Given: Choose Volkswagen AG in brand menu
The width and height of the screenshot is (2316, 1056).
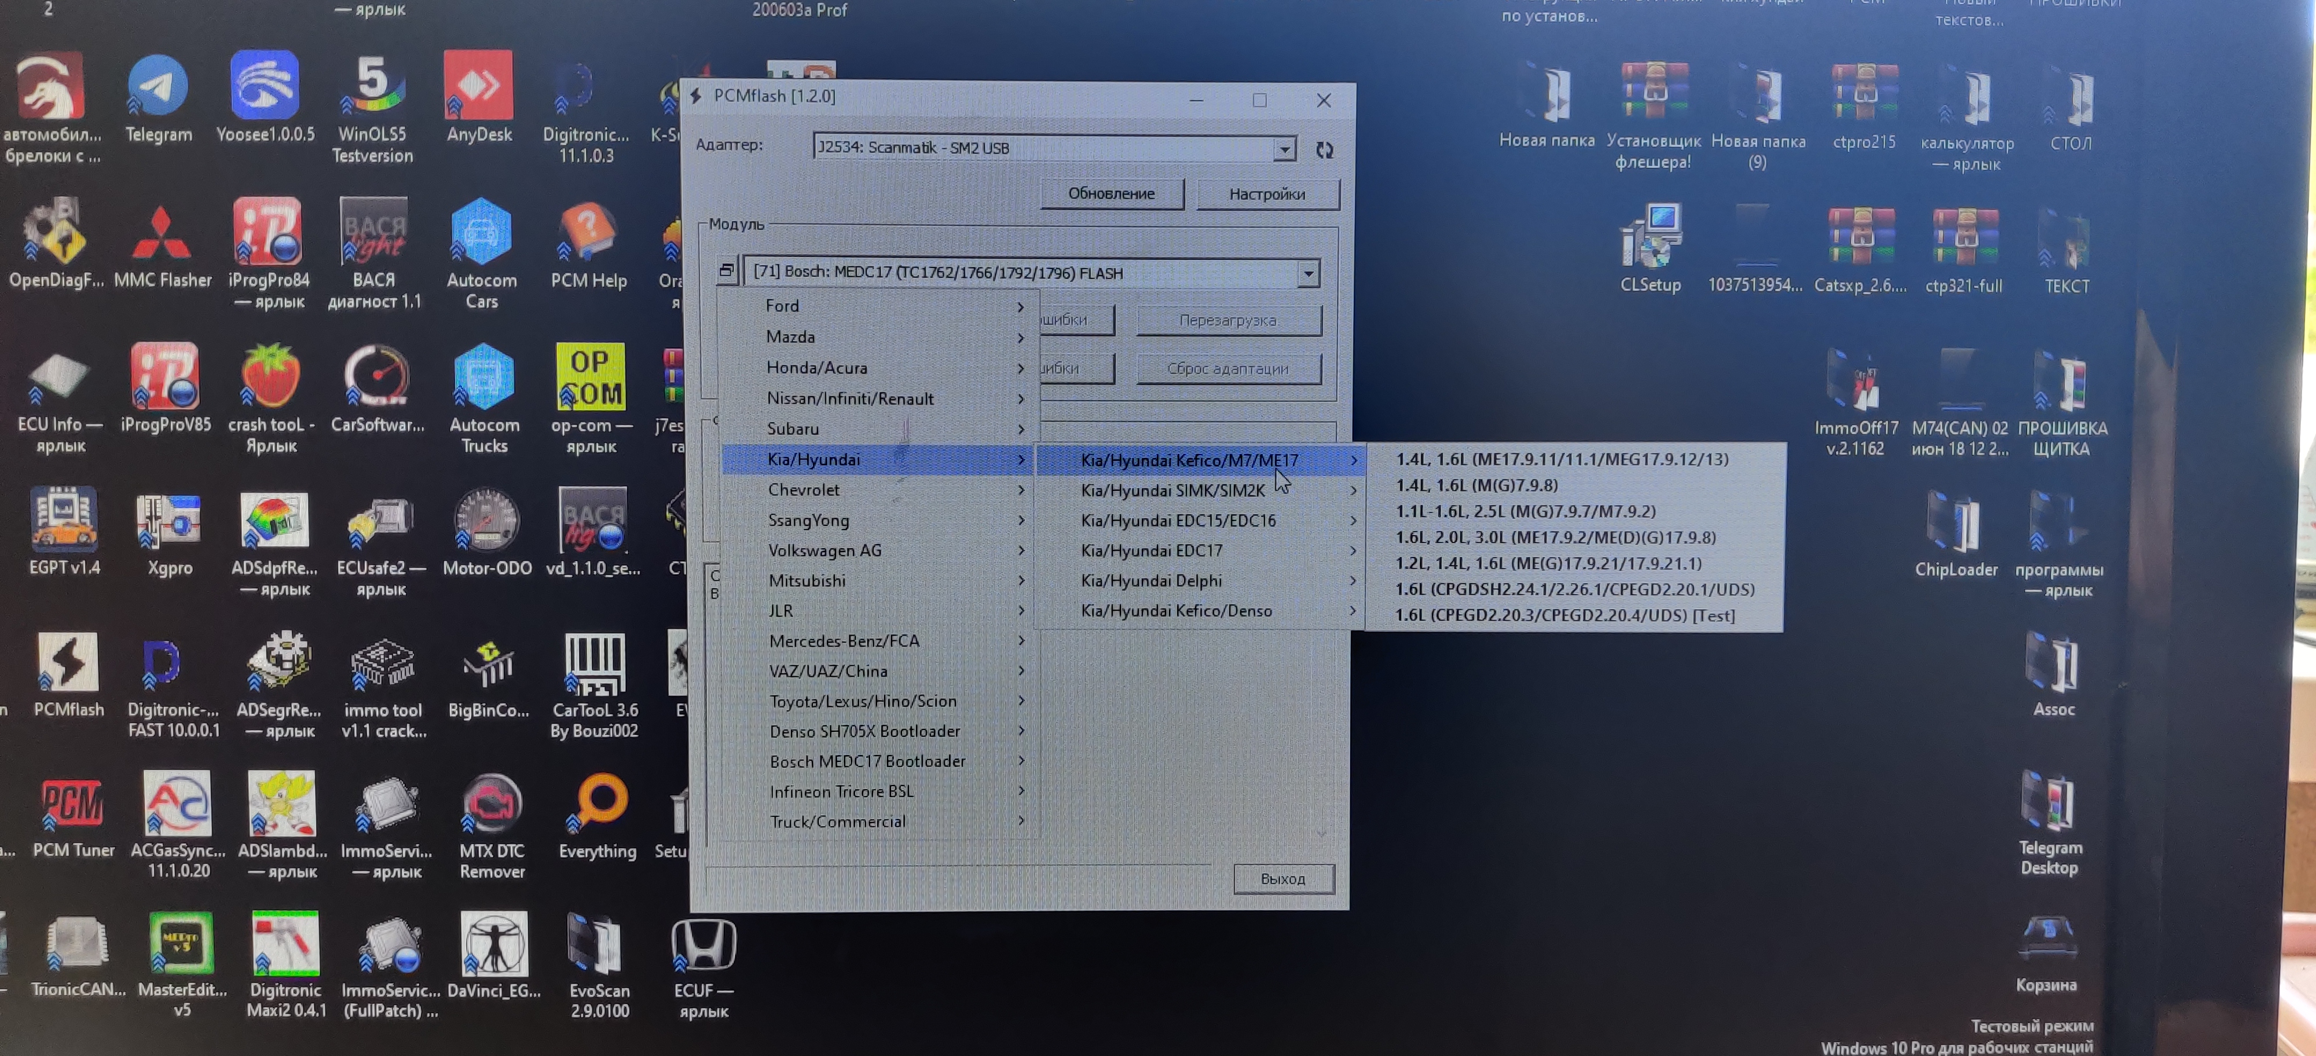Looking at the screenshot, I should (x=824, y=550).
